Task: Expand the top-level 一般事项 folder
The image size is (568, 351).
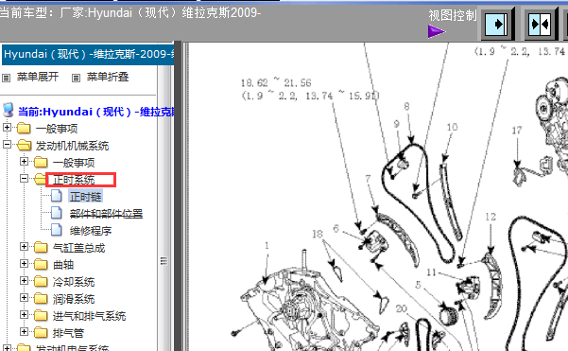Action: (7, 128)
